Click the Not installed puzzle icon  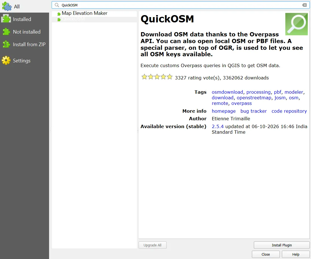6,32
